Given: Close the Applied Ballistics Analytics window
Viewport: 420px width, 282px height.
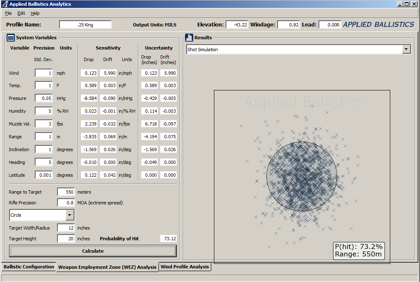Looking at the screenshot, I should tap(414, 4).
